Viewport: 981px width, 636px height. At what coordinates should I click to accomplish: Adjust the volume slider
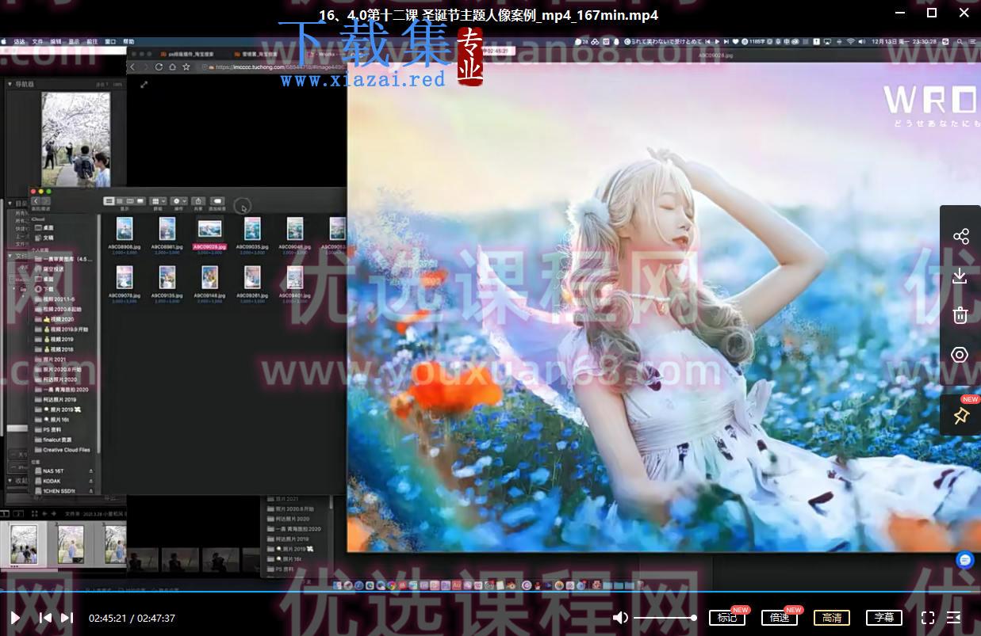[x=665, y=618]
